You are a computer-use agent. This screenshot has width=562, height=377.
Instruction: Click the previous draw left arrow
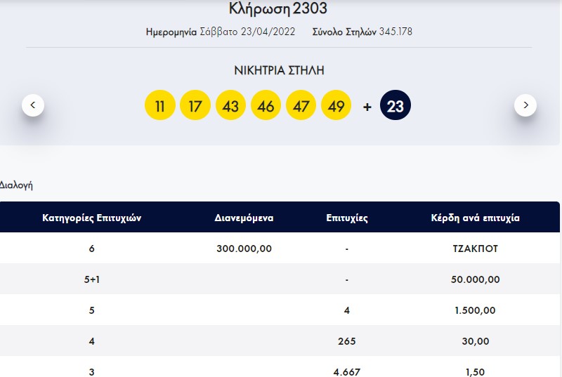[33, 105]
